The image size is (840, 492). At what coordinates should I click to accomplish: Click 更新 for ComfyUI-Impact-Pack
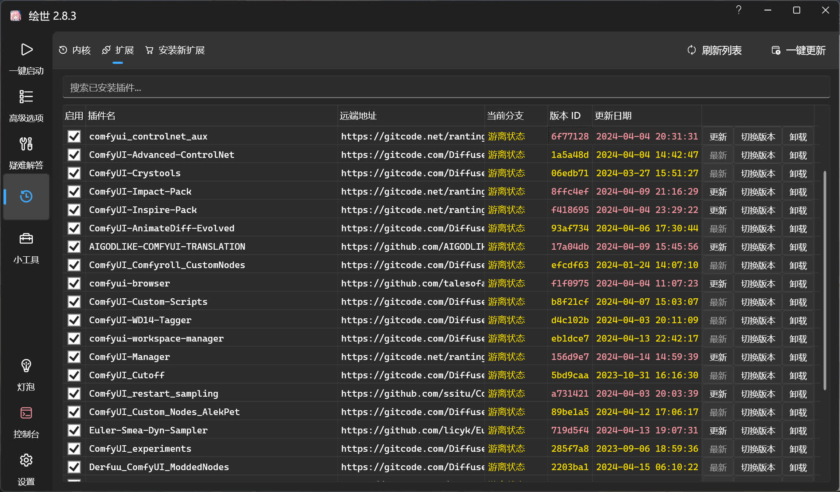click(717, 191)
